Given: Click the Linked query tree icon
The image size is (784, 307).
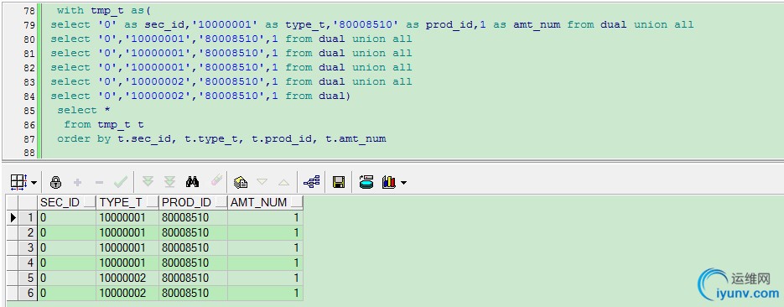Looking at the screenshot, I should 311,183.
